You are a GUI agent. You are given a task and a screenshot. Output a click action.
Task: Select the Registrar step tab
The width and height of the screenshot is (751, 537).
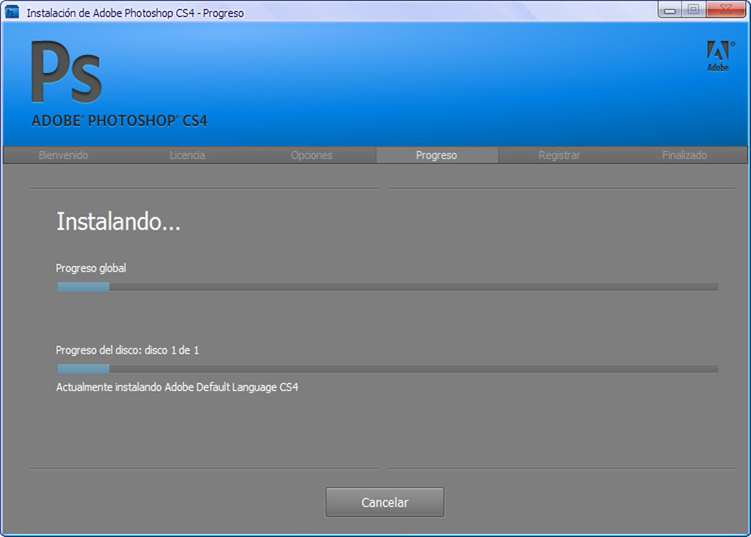click(x=560, y=156)
